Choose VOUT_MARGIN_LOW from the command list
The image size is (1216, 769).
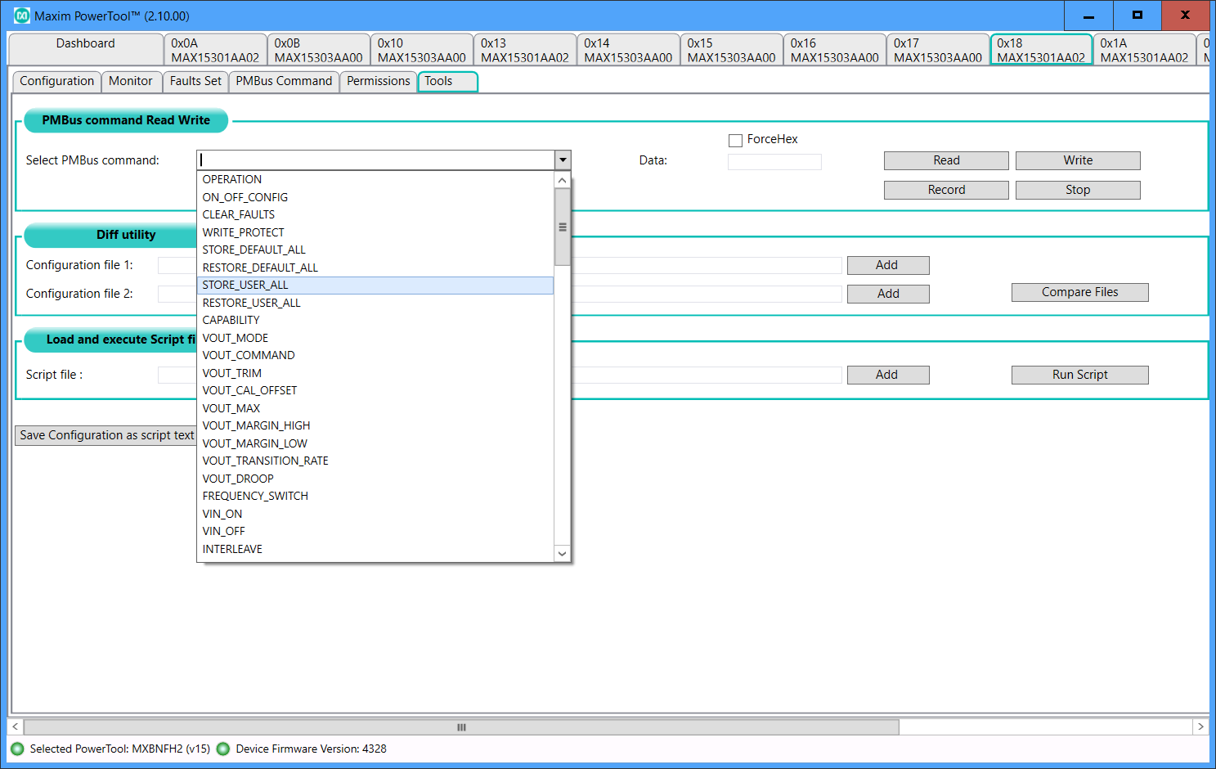(375, 443)
